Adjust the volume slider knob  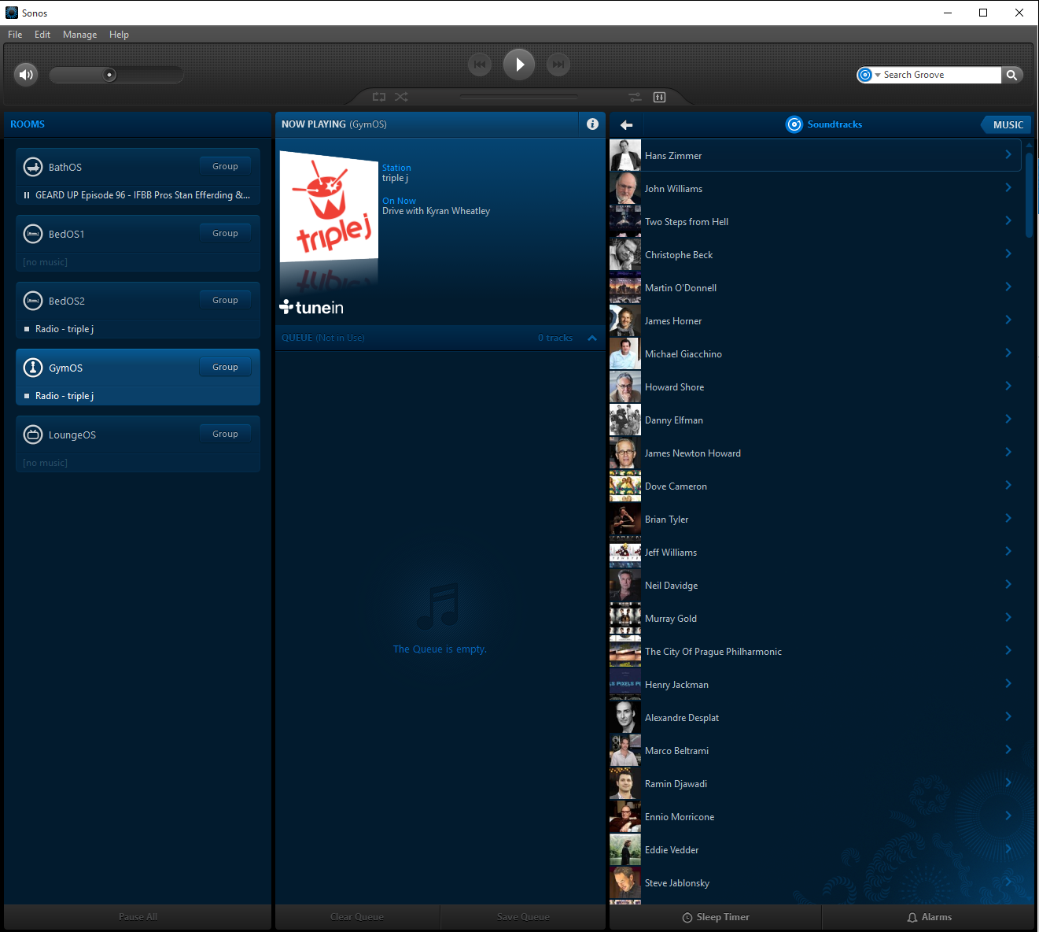110,75
